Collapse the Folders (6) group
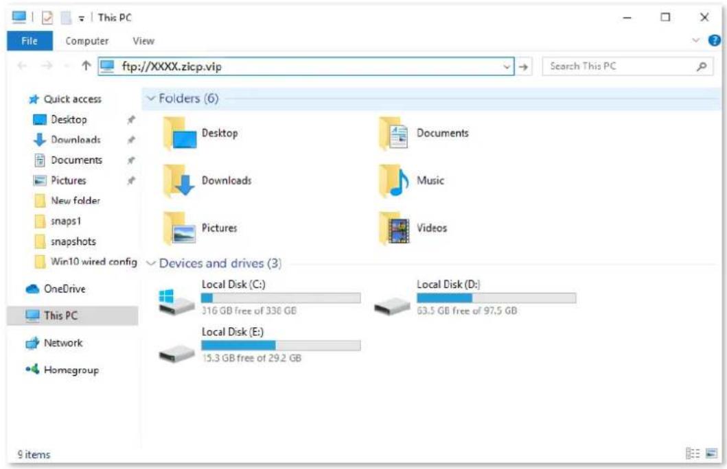This screenshot has height=469, width=727. coord(150,98)
